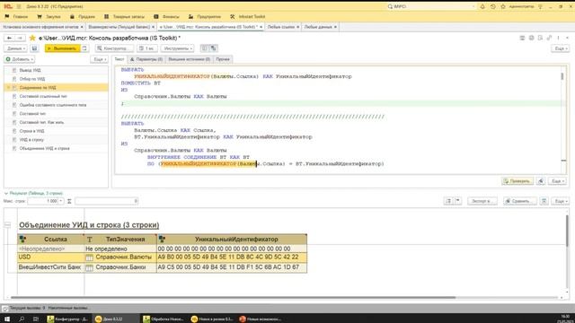Open favorites star in the title bar

[x=503, y=6]
